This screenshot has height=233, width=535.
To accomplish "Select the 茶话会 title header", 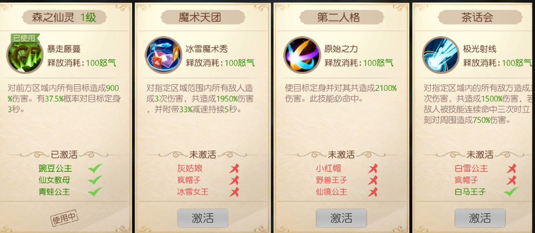I will [x=478, y=17].
